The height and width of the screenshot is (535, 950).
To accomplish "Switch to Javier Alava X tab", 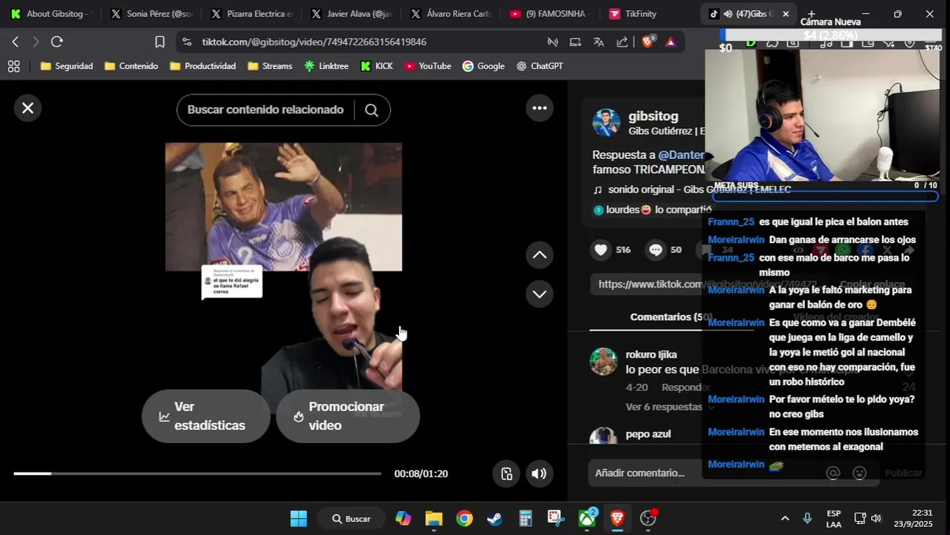I will coord(353,13).
